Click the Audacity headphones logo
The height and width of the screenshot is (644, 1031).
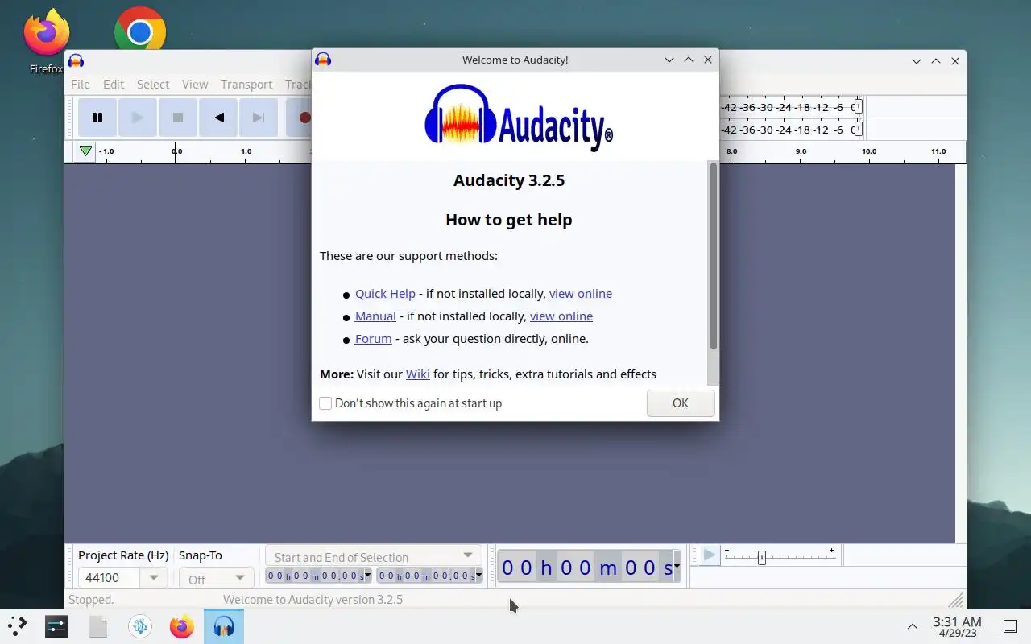click(460, 115)
